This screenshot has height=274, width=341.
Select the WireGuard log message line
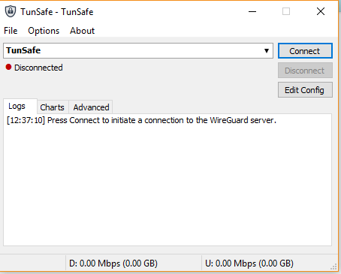tap(141, 120)
